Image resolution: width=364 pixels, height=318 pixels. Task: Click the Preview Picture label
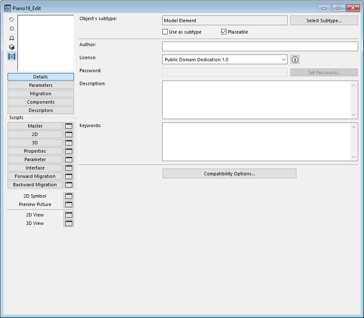pyautogui.click(x=35, y=204)
